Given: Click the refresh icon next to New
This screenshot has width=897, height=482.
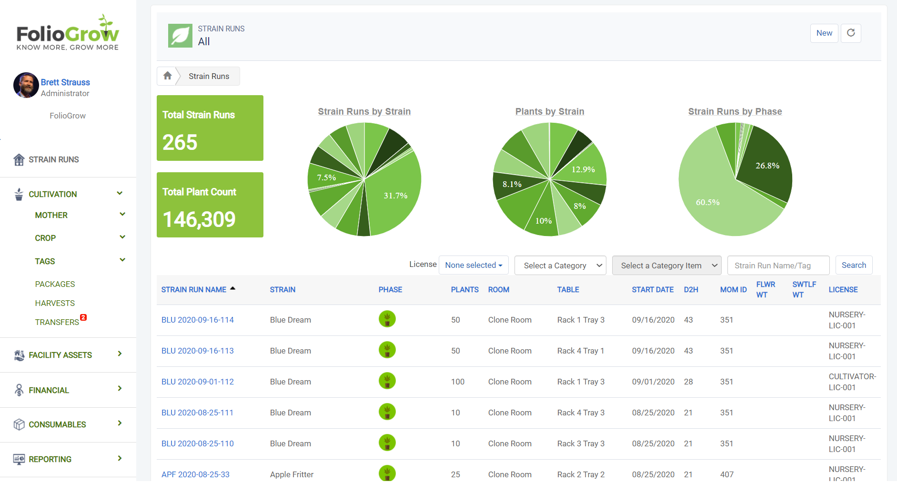Looking at the screenshot, I should [851, 33].
